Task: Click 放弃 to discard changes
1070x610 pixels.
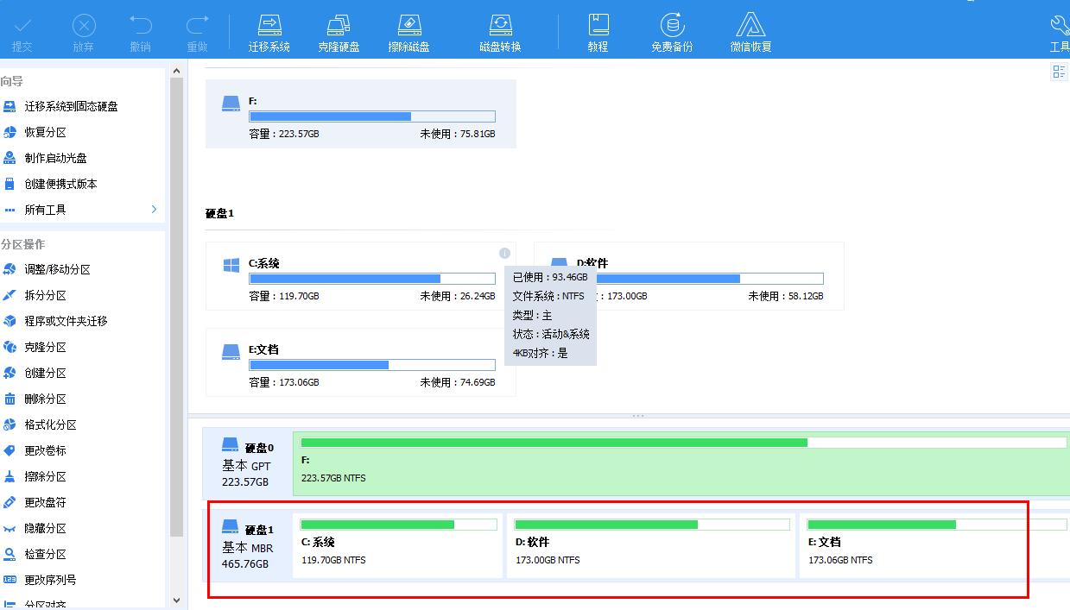Action: click(83, 30)
